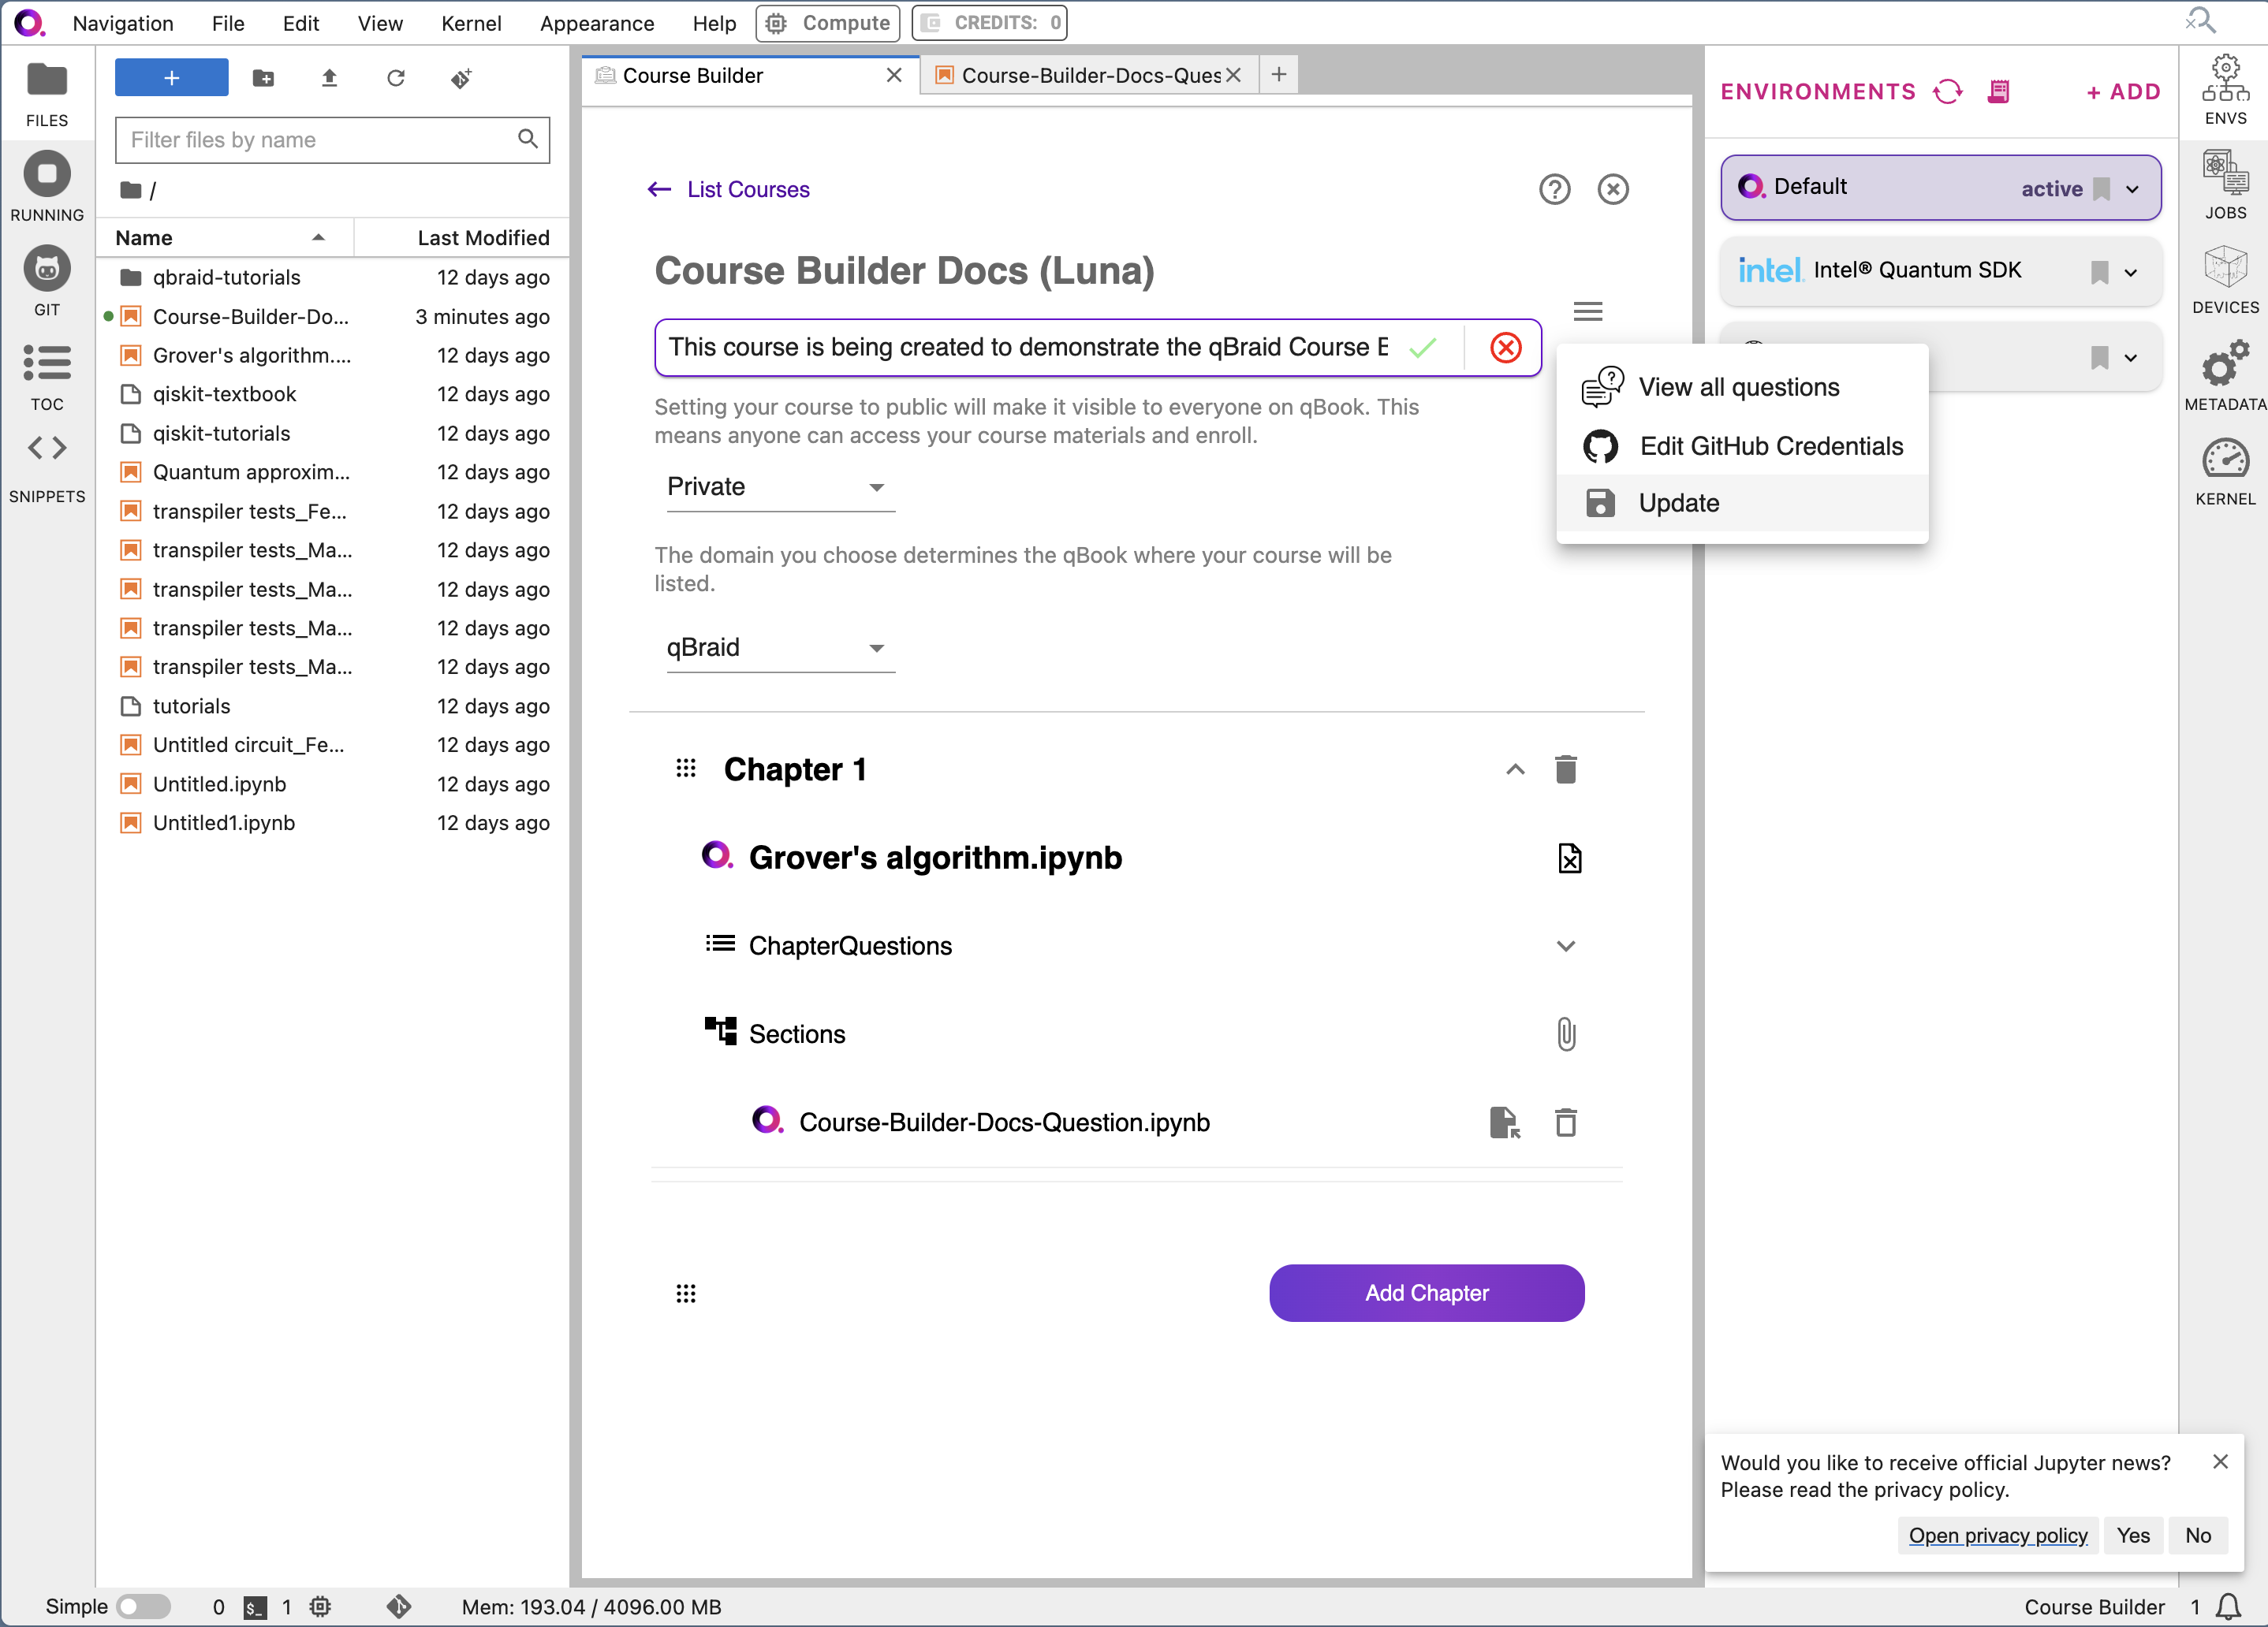Choose Edit GitHub Credentials option
This screenshot has width=2268, height=1627.
tap(1742, 447)
